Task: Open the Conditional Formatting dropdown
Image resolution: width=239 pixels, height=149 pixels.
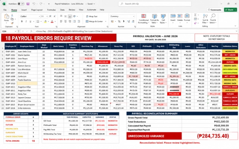Action: click(143, 19)
